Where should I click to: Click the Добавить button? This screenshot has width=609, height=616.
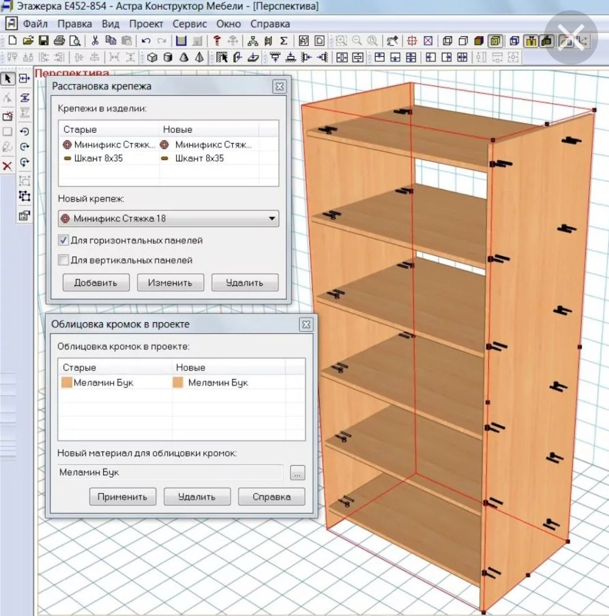(94, 282)
